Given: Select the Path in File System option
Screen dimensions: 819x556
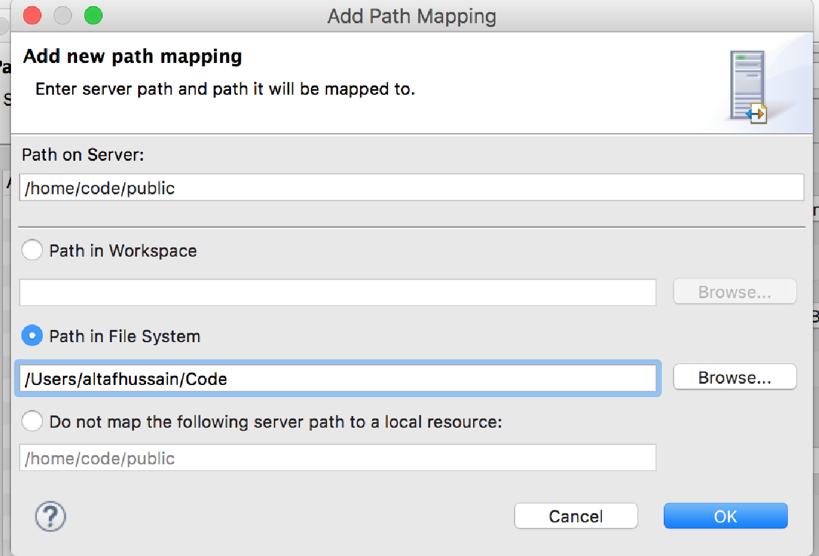Looking at the screenshot, I should click(32, 335).
